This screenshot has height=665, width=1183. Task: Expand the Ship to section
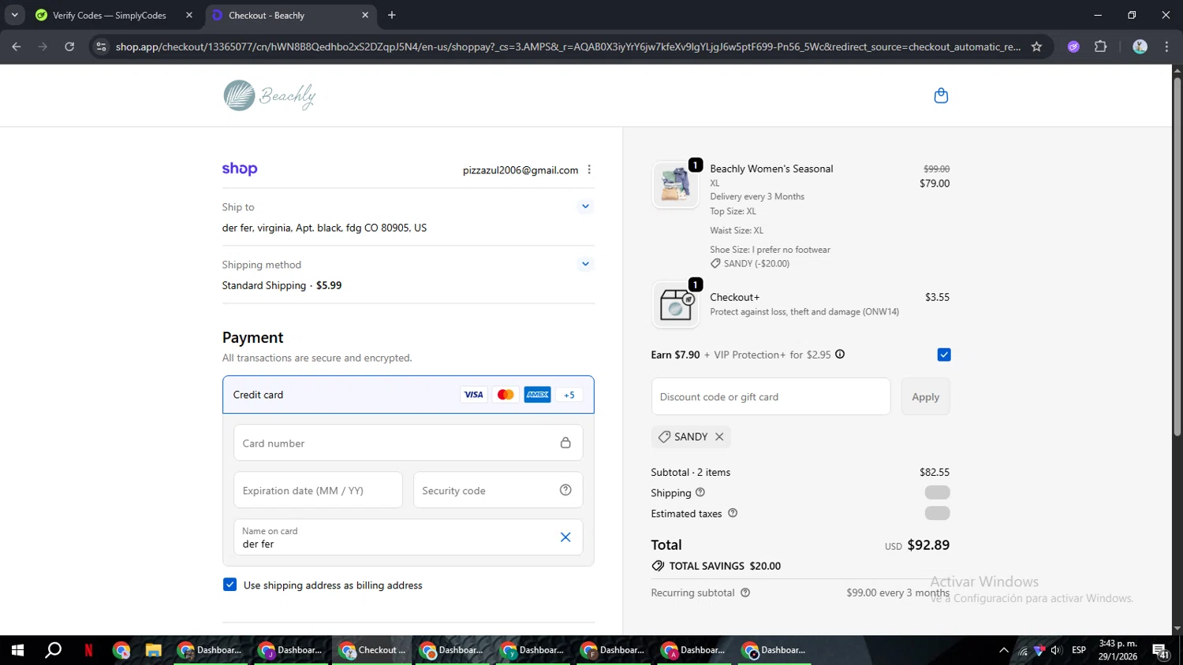click(x=585, y=206)
